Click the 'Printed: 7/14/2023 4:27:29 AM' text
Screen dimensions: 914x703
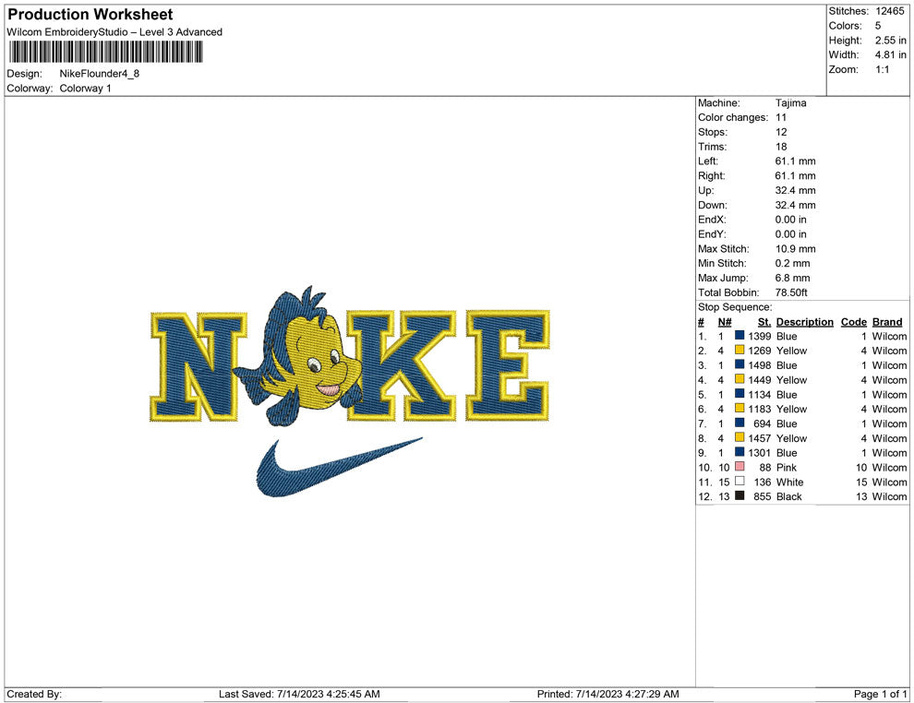(608, 694)
